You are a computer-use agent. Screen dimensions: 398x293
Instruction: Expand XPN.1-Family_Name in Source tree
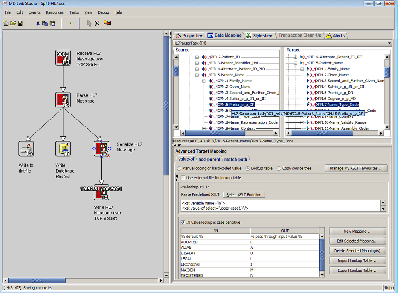tap(204, 81)
